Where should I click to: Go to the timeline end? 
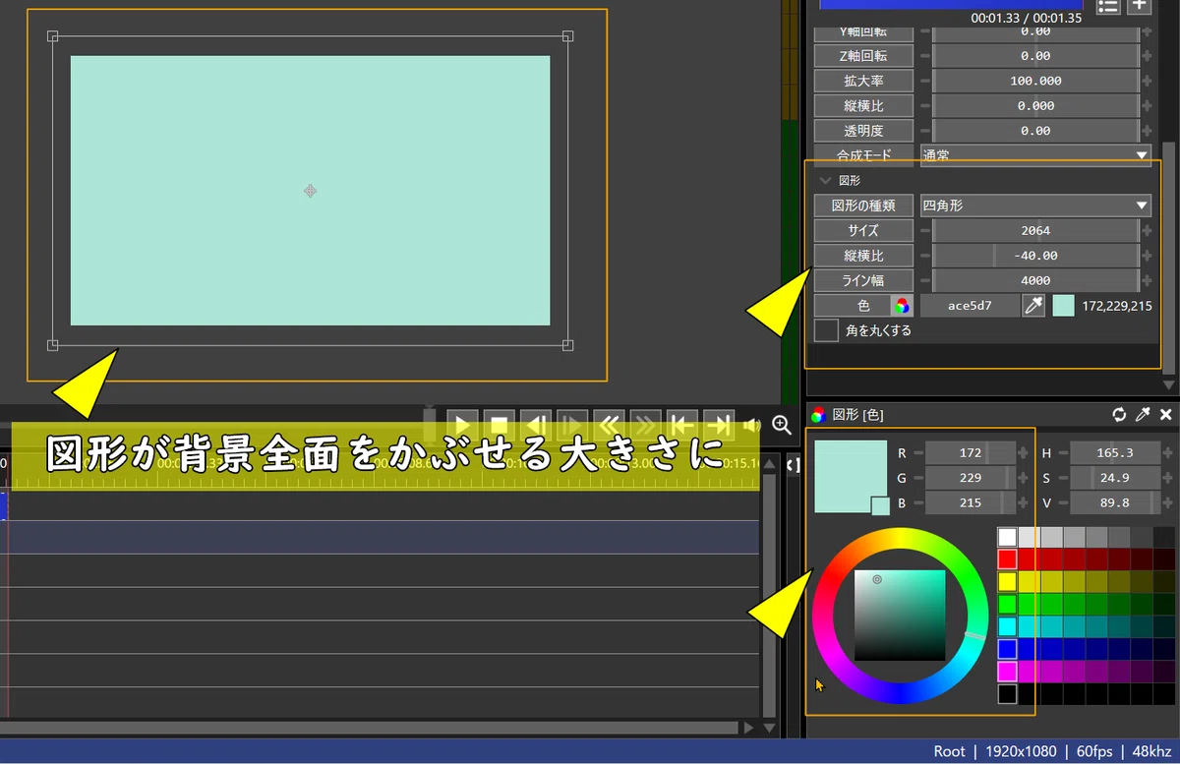(719, 426)
